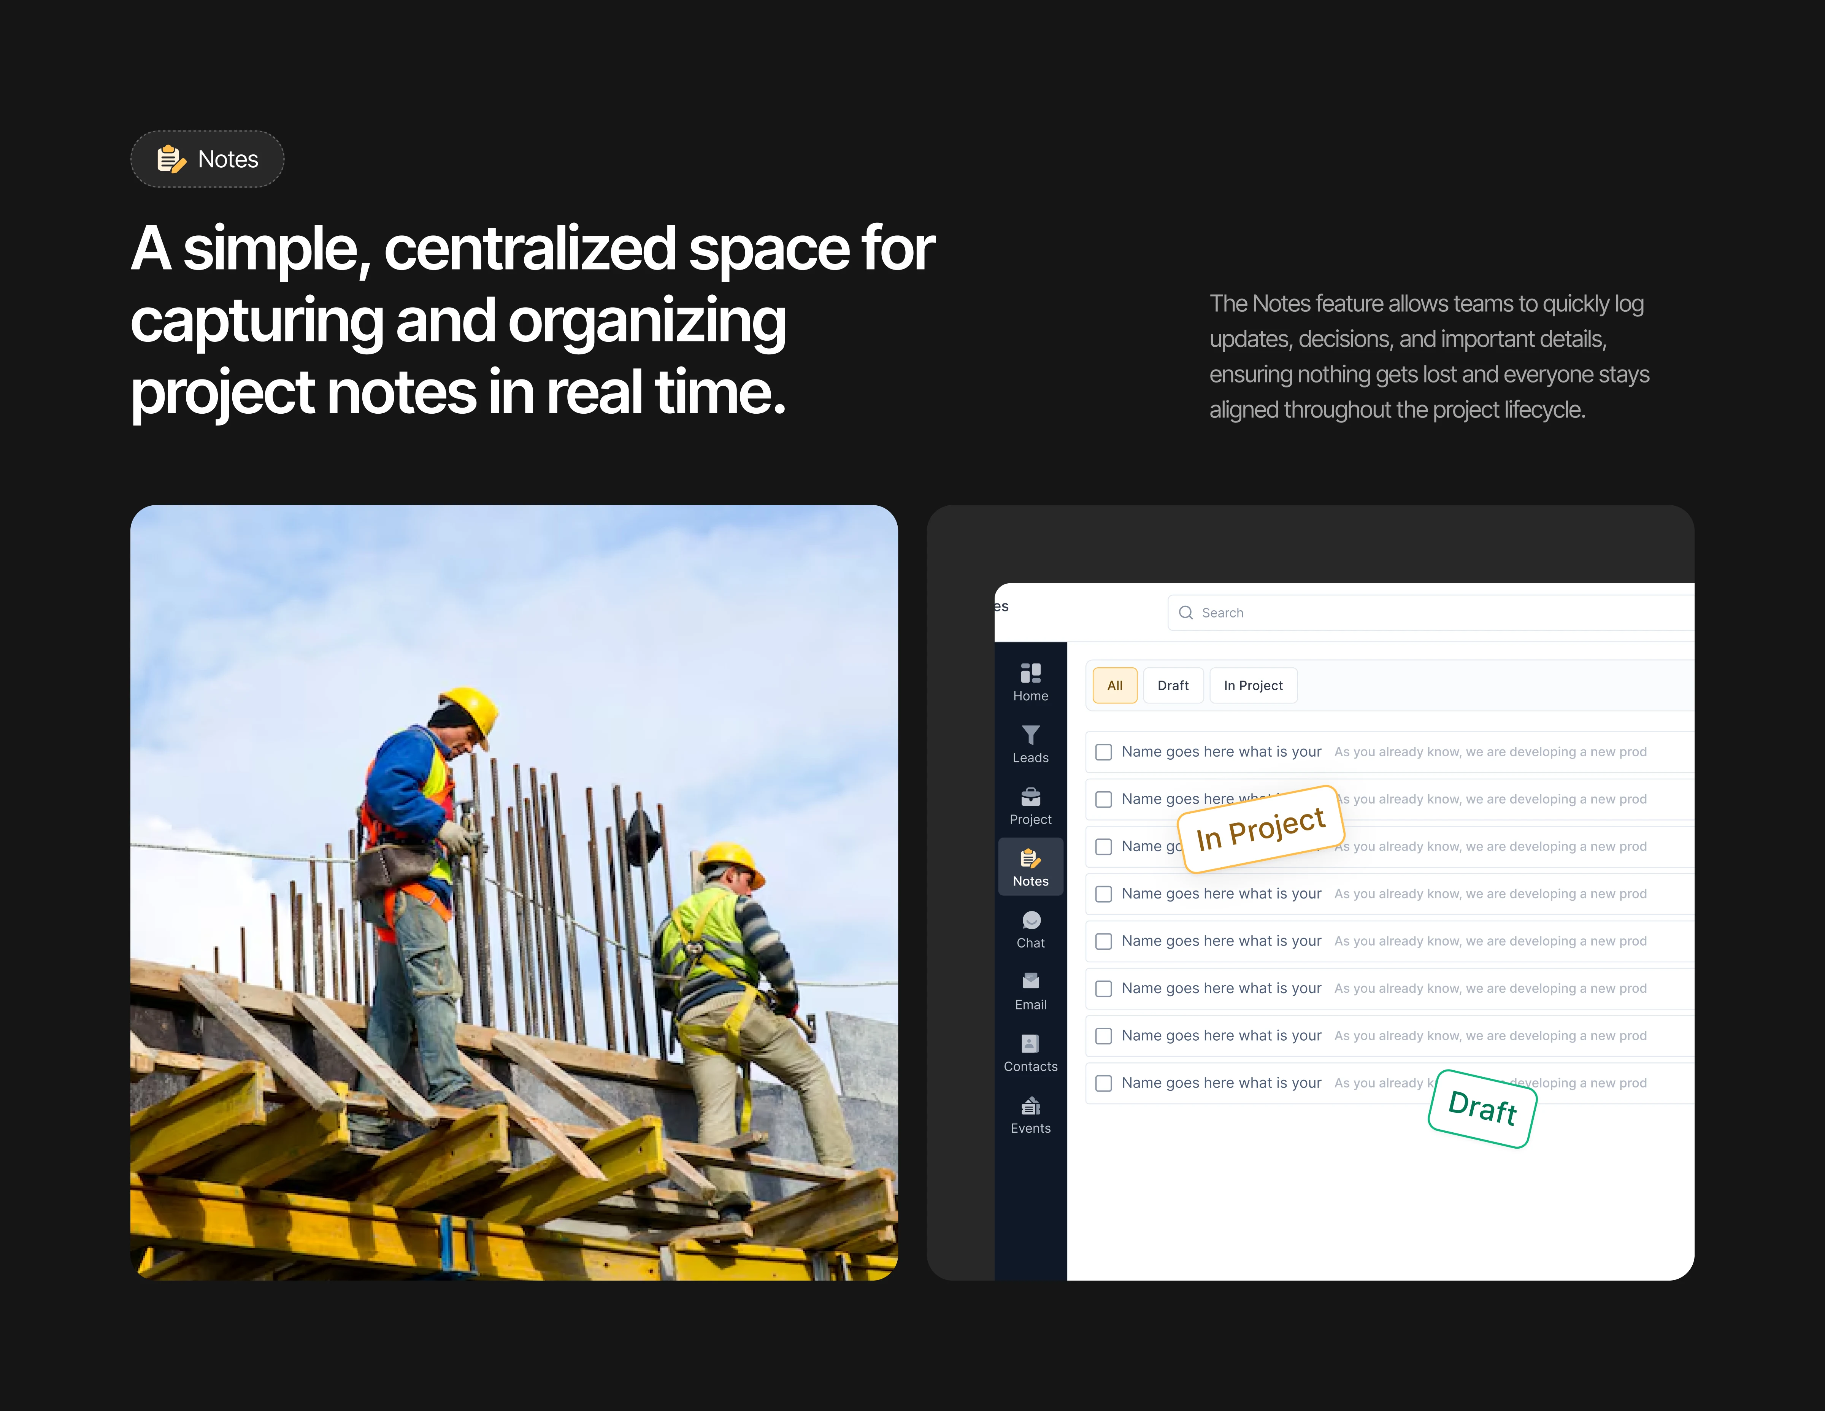Open the Email envelope icon
Image resolution: width=1825 pixels, height=1411 pixels.
click(1030, 982)
